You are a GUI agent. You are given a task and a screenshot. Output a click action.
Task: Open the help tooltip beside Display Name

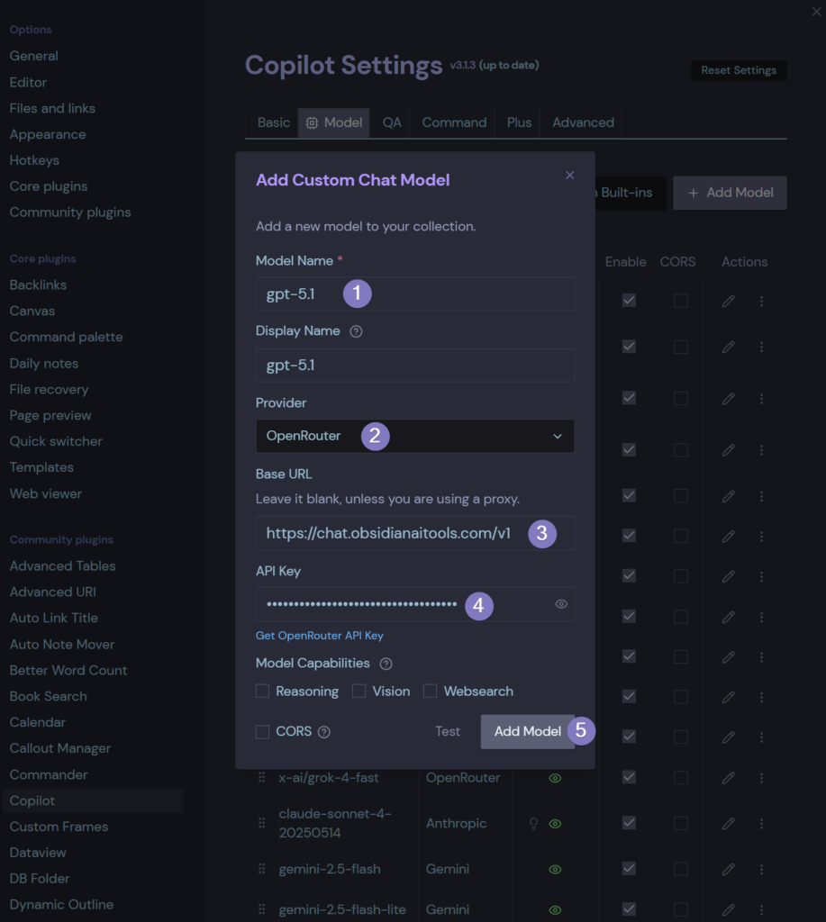tap(357, 330)
